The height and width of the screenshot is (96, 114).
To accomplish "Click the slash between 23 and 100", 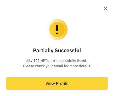I will click(32, 61).
